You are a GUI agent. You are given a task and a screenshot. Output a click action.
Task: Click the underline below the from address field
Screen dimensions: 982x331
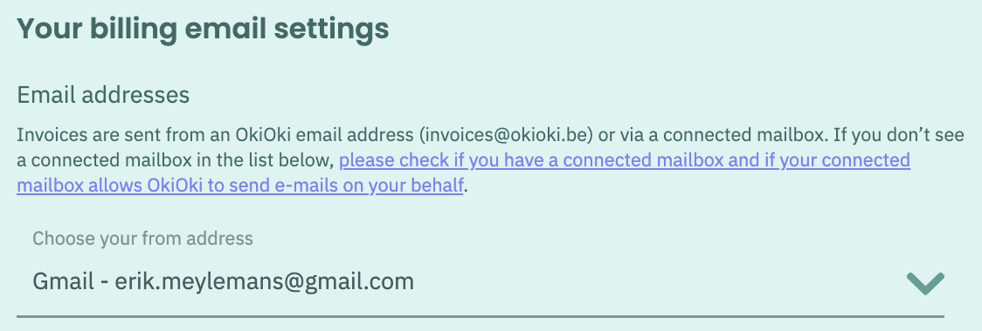(480, 317)
